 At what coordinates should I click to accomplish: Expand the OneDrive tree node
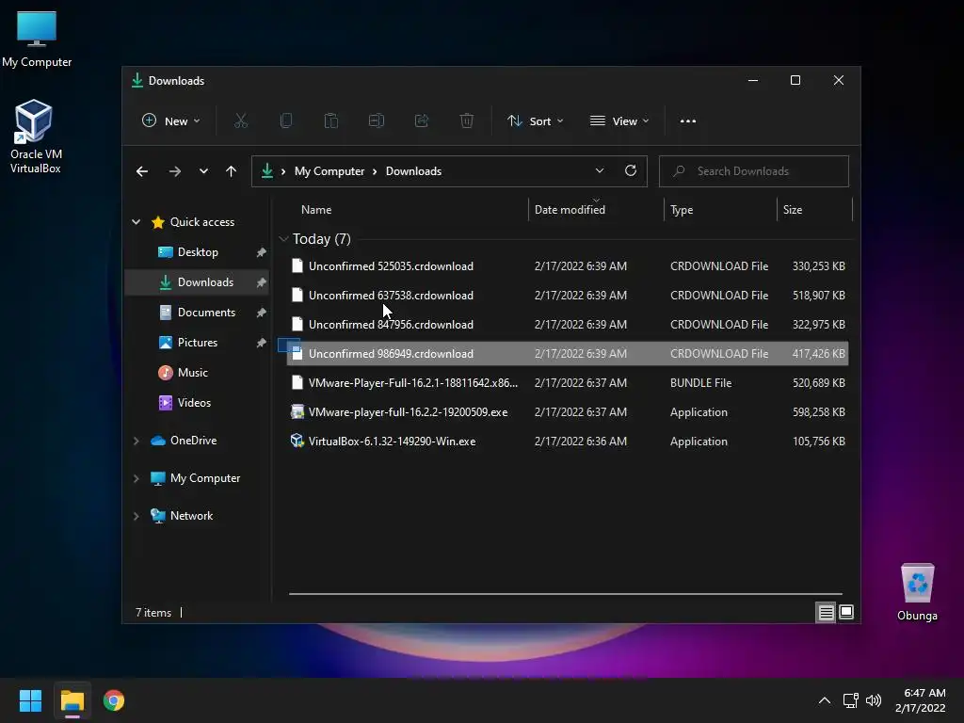(136, 441)
